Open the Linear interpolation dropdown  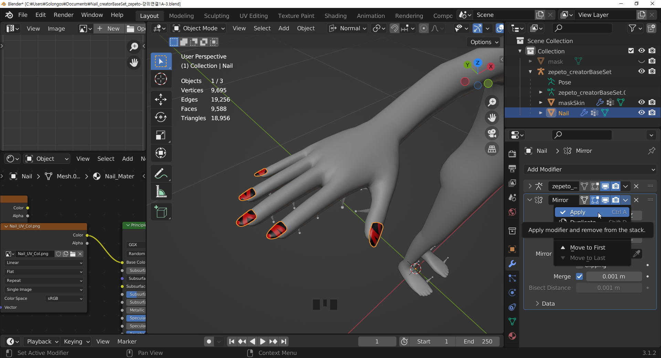[x=44, y=263]
